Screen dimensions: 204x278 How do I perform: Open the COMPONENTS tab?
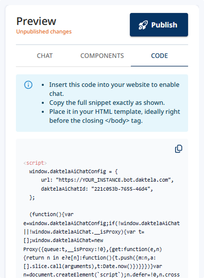102,56
